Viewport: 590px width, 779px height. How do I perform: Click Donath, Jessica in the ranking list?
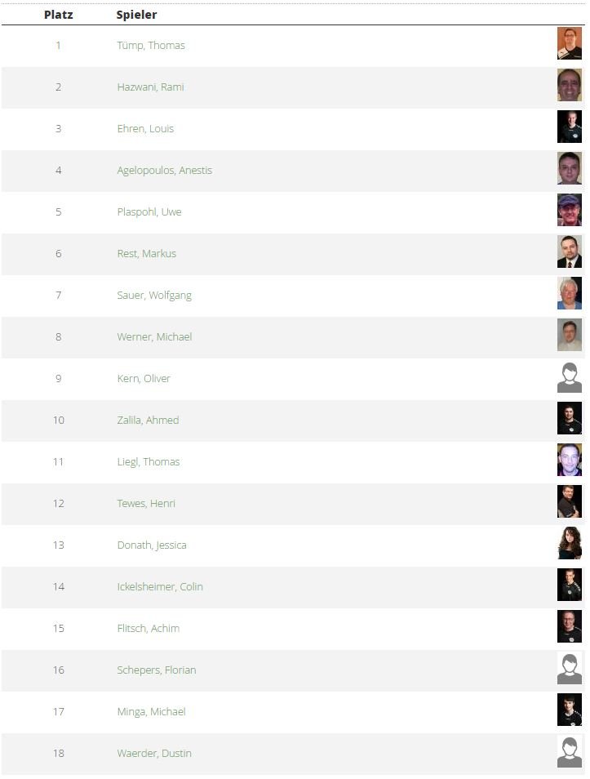coord(152,545)
